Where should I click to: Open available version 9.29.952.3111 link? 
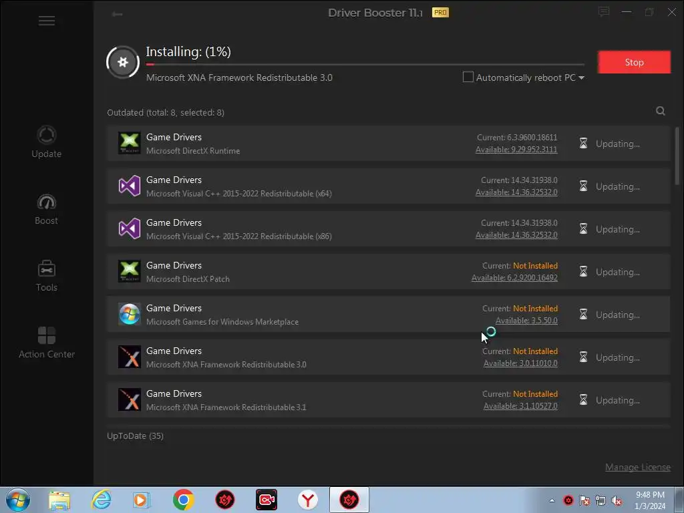(x=516, y=149)
